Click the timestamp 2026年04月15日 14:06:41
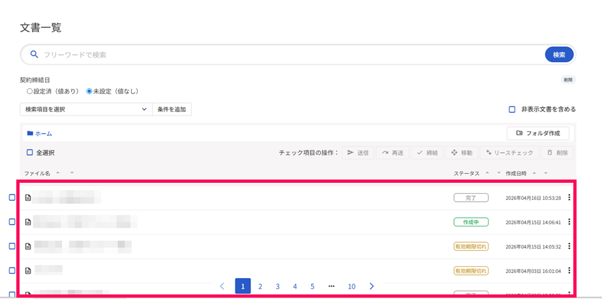 (534, 222)
